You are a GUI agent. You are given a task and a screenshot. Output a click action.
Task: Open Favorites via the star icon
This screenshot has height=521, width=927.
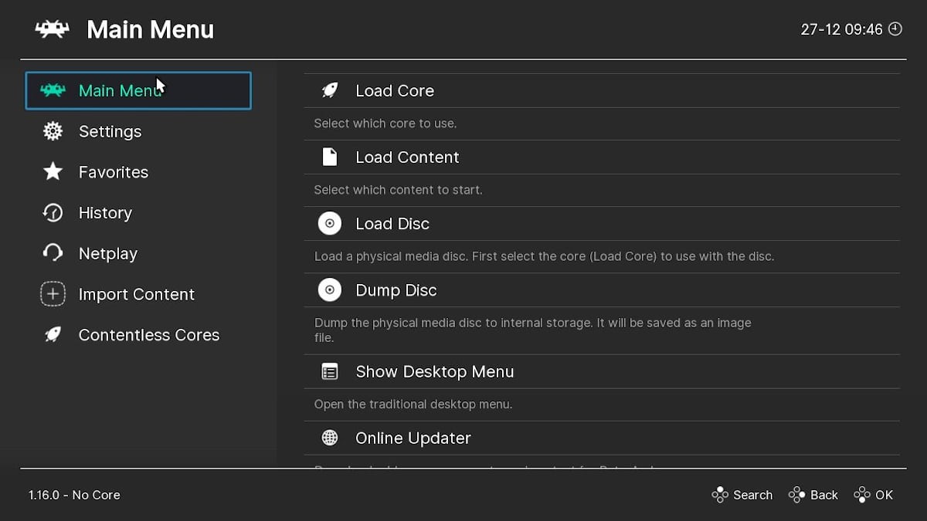53,172
